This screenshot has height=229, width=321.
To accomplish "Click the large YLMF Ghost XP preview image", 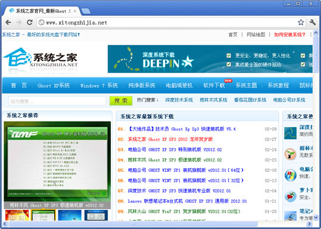I will pyautogui.click(x=57, y=161).
